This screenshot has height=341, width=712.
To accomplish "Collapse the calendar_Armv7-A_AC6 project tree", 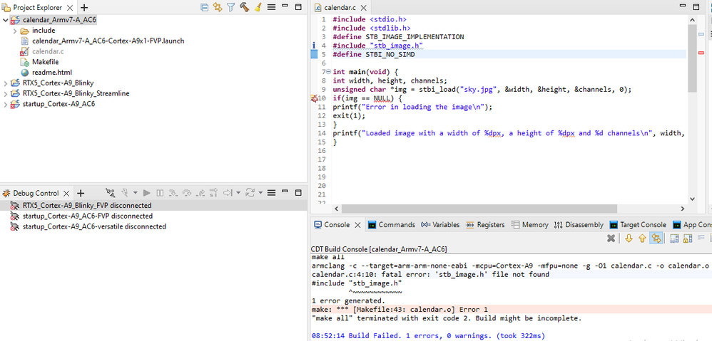I will coord(6,21).
